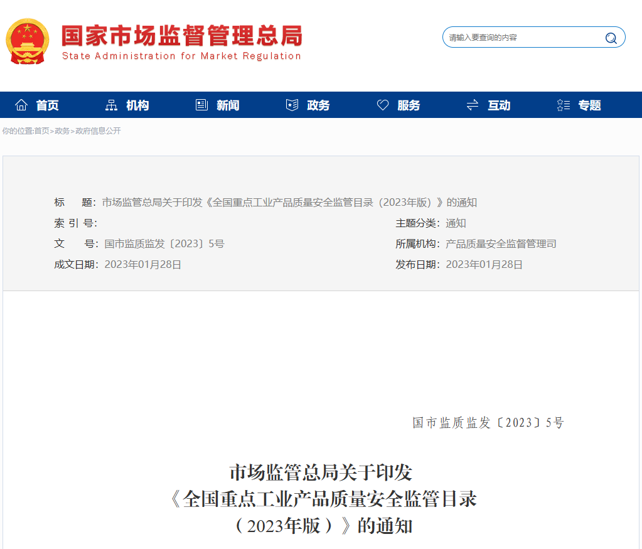Click the star shield icon beside 政务
The image size is (642, 549).
pyautogui.click(x=292, y=105)
